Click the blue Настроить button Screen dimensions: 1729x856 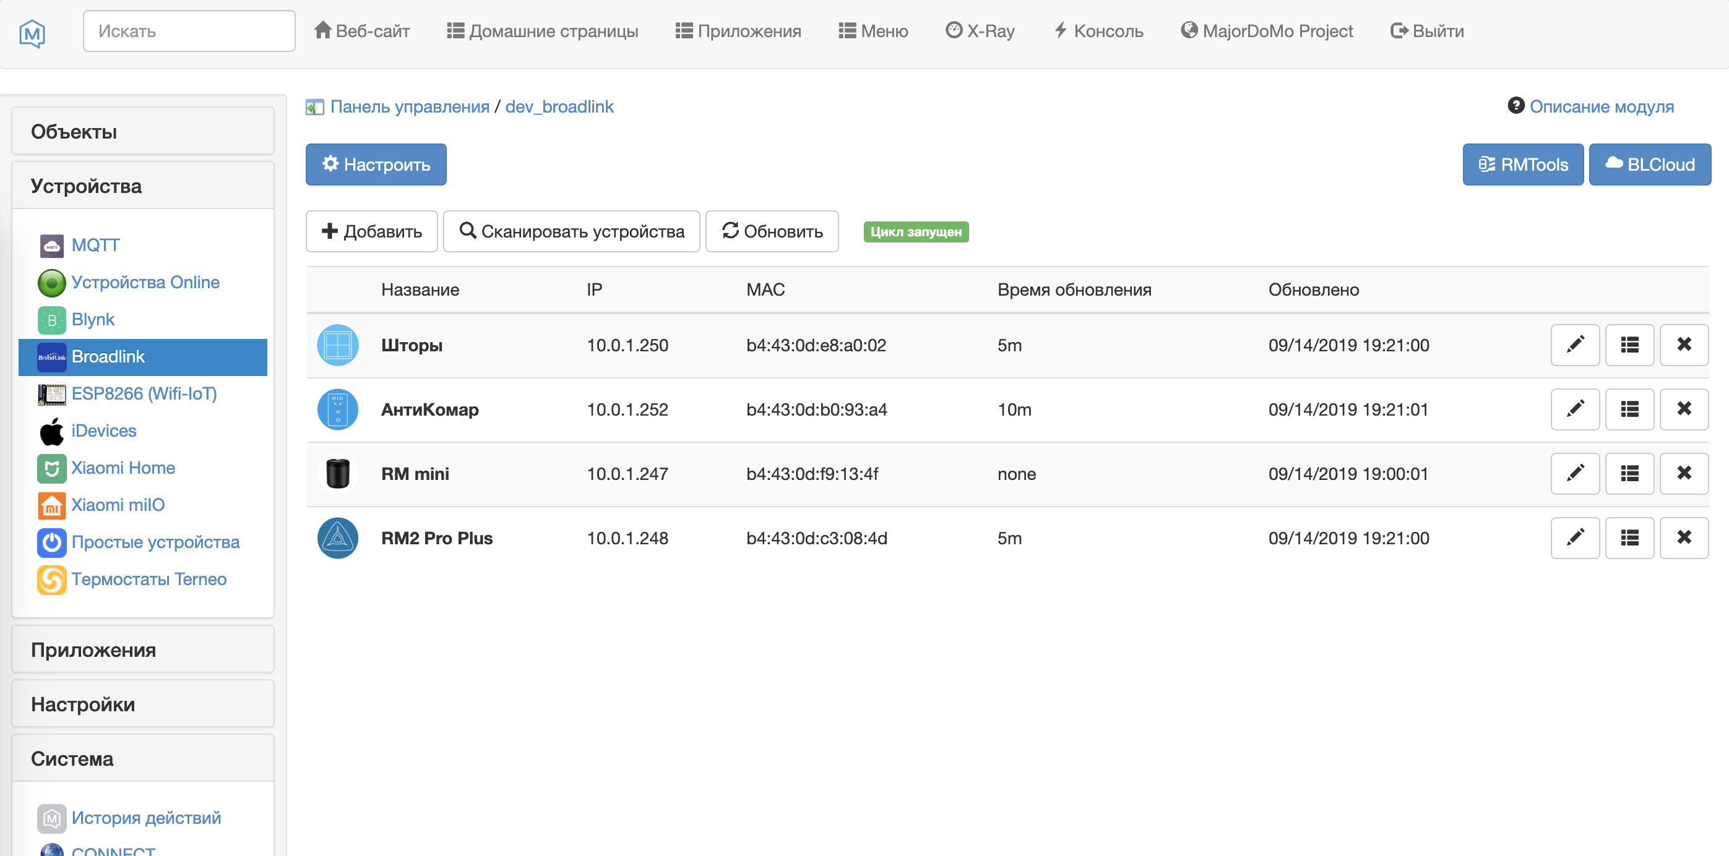pyautogui.click(x=376, y=165)
